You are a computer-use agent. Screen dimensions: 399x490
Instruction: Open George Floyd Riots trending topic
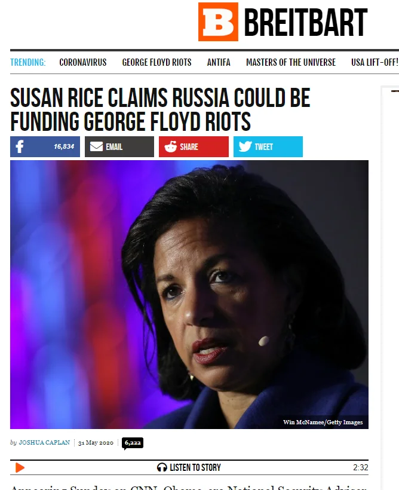coord(157,63)
